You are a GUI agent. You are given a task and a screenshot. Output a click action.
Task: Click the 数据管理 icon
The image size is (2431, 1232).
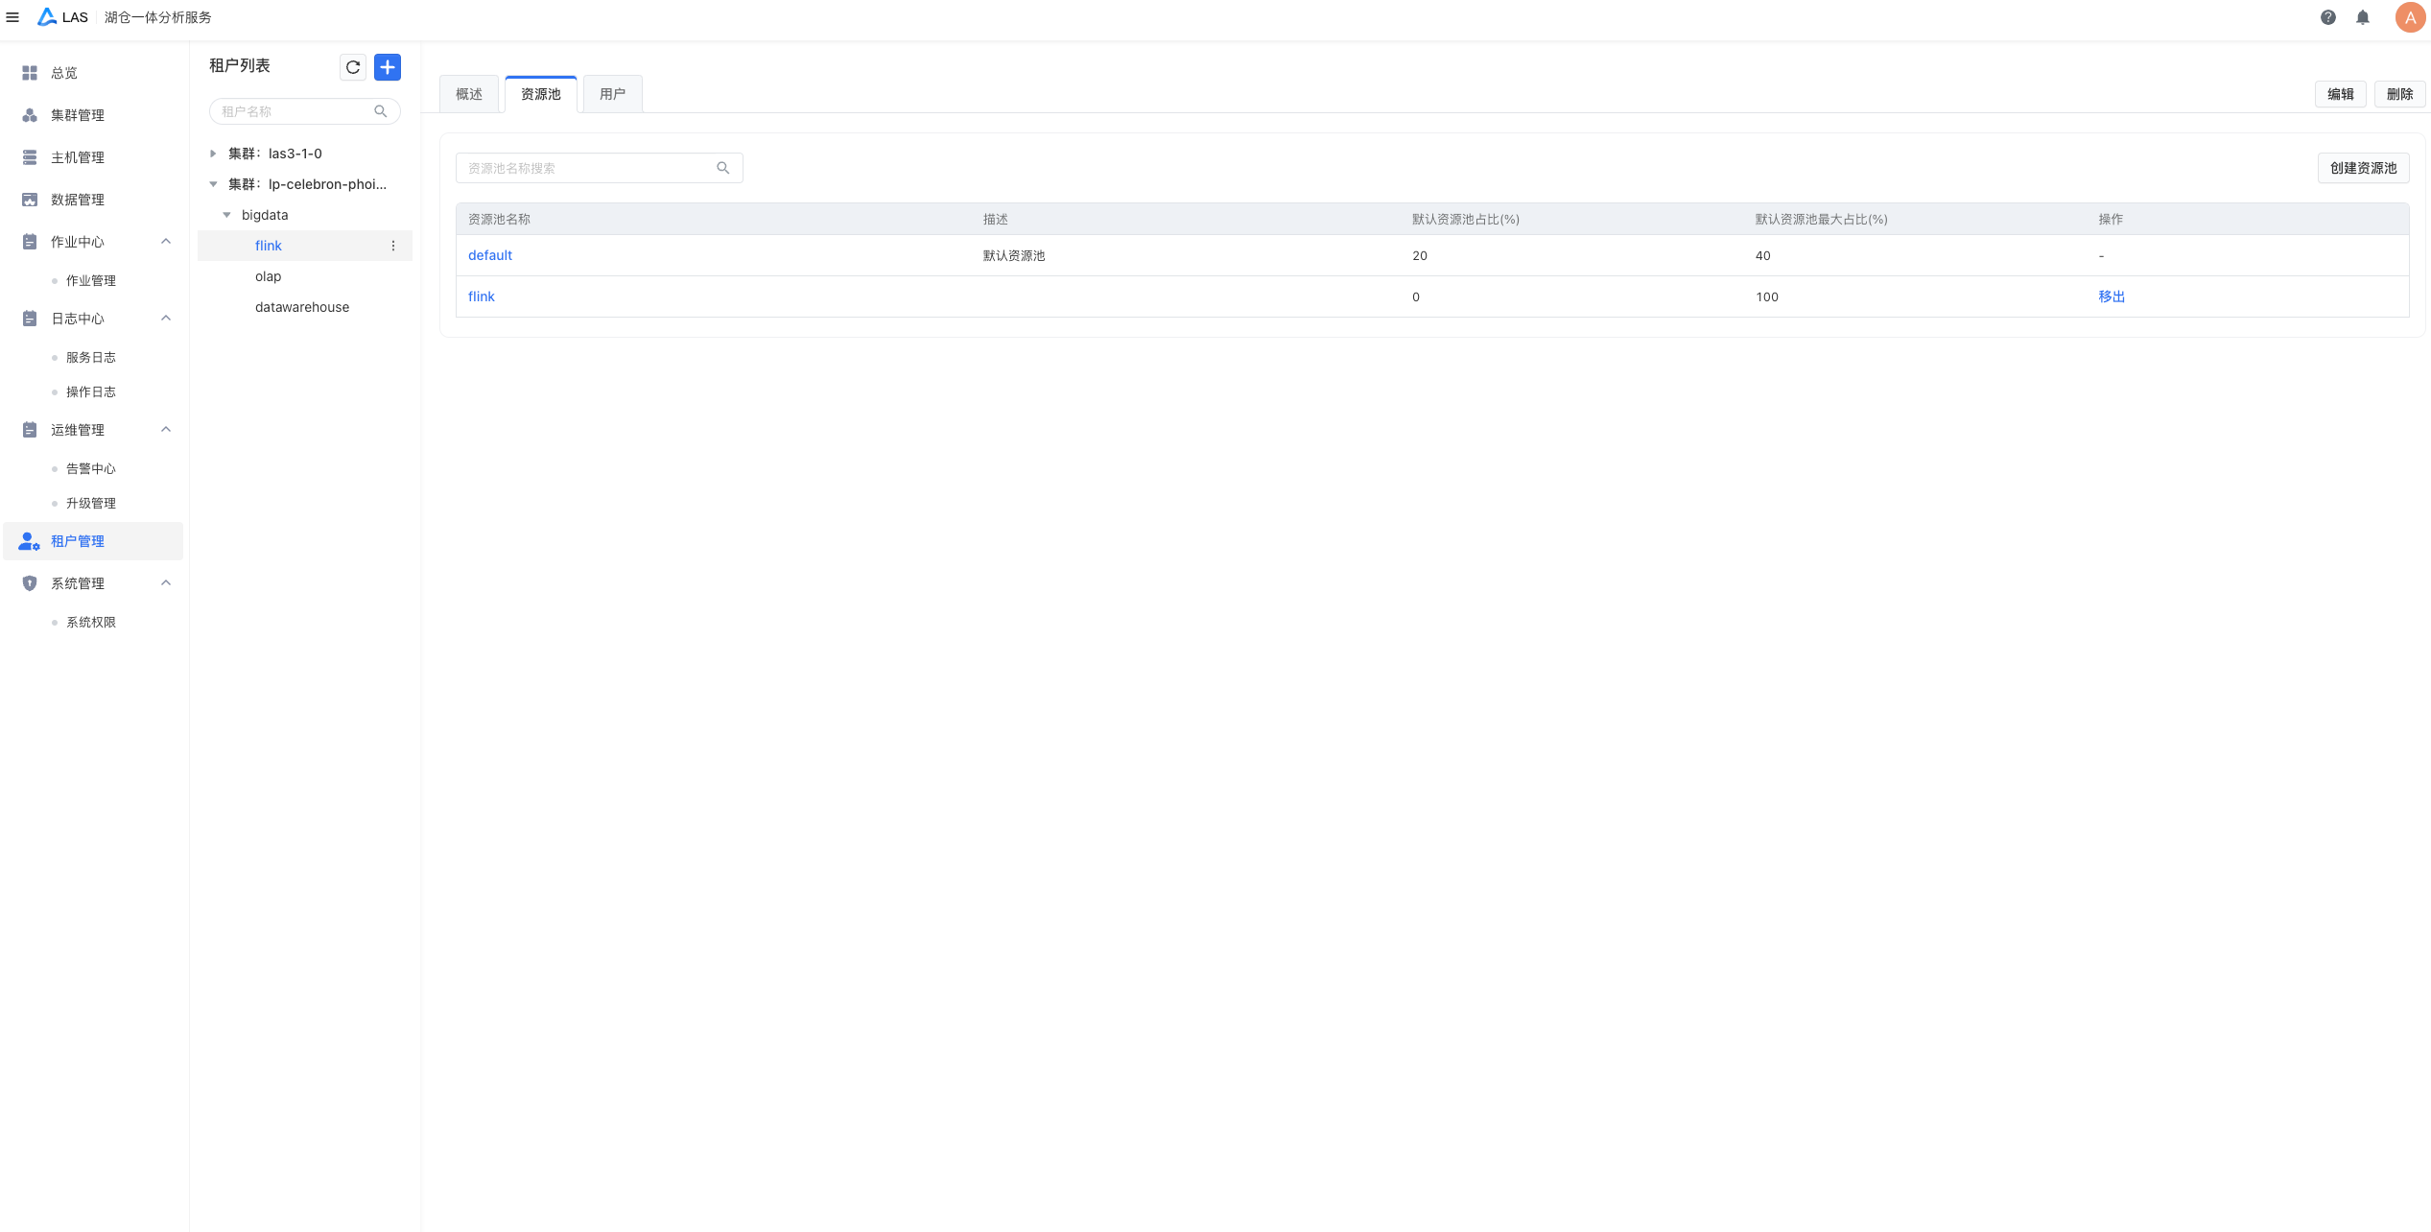(30, 200)
